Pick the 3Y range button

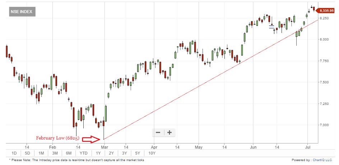coord(125,153)
